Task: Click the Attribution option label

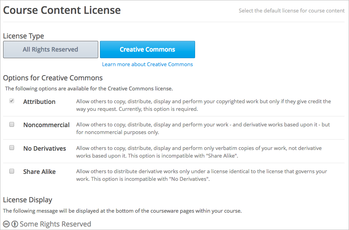Action: (x=39, y=102)
